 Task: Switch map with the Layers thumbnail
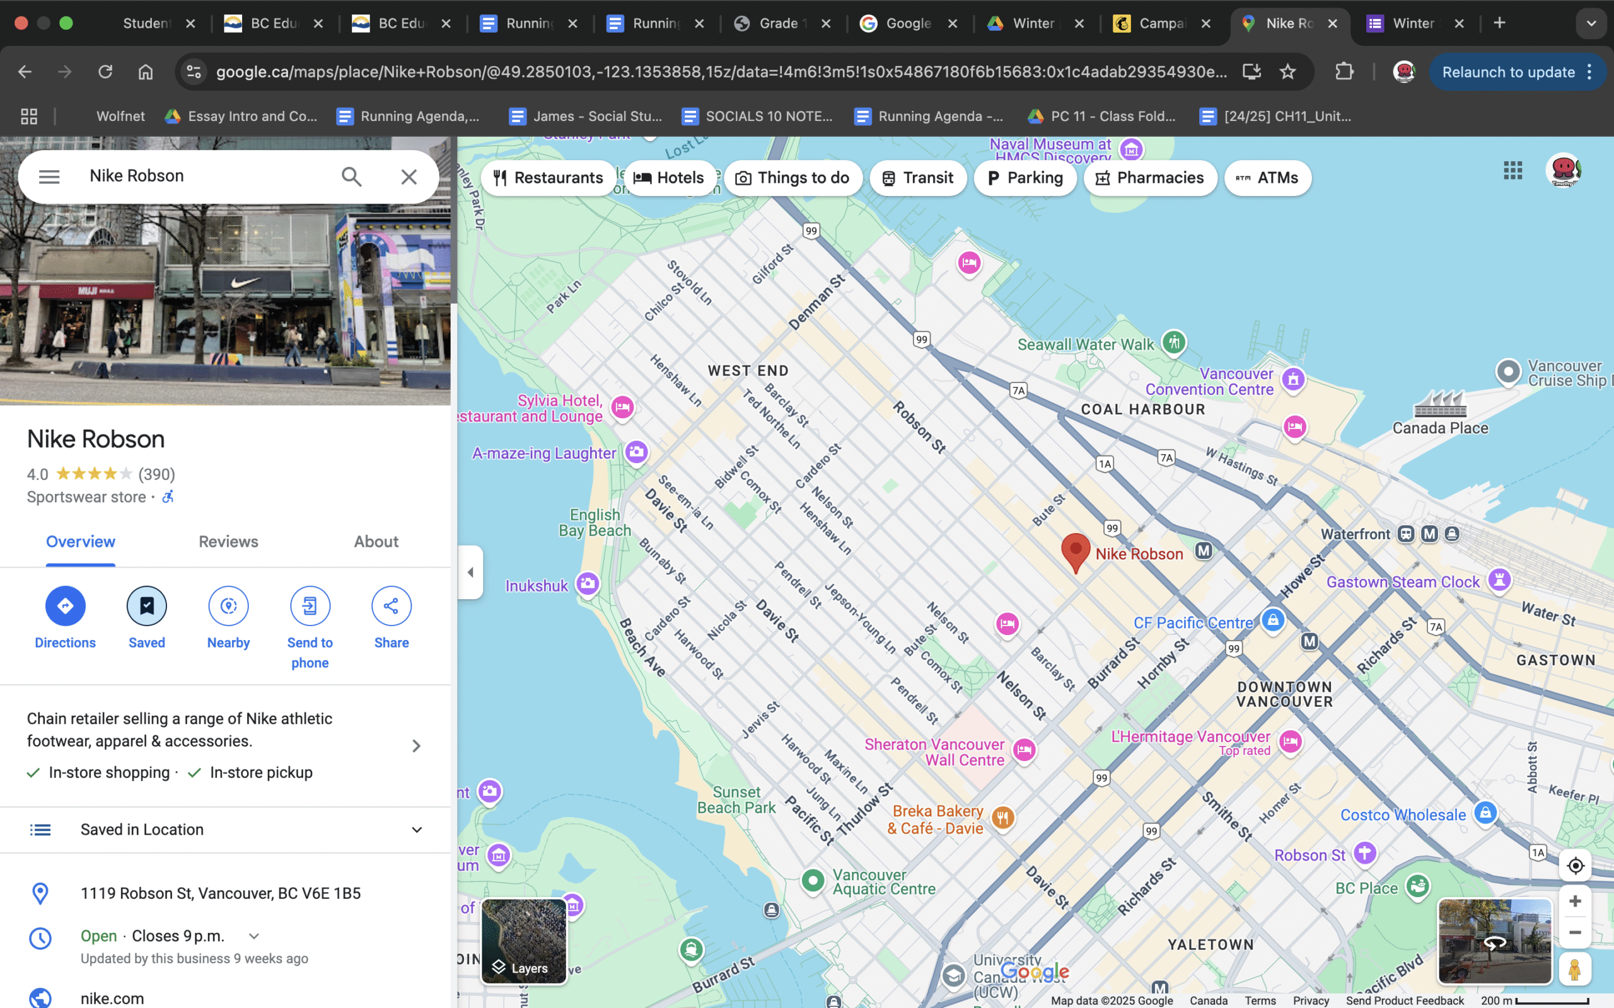coord(524,941)
